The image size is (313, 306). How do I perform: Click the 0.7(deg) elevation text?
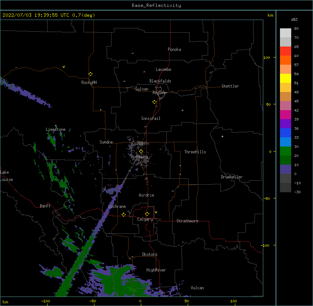coord(84,15)
